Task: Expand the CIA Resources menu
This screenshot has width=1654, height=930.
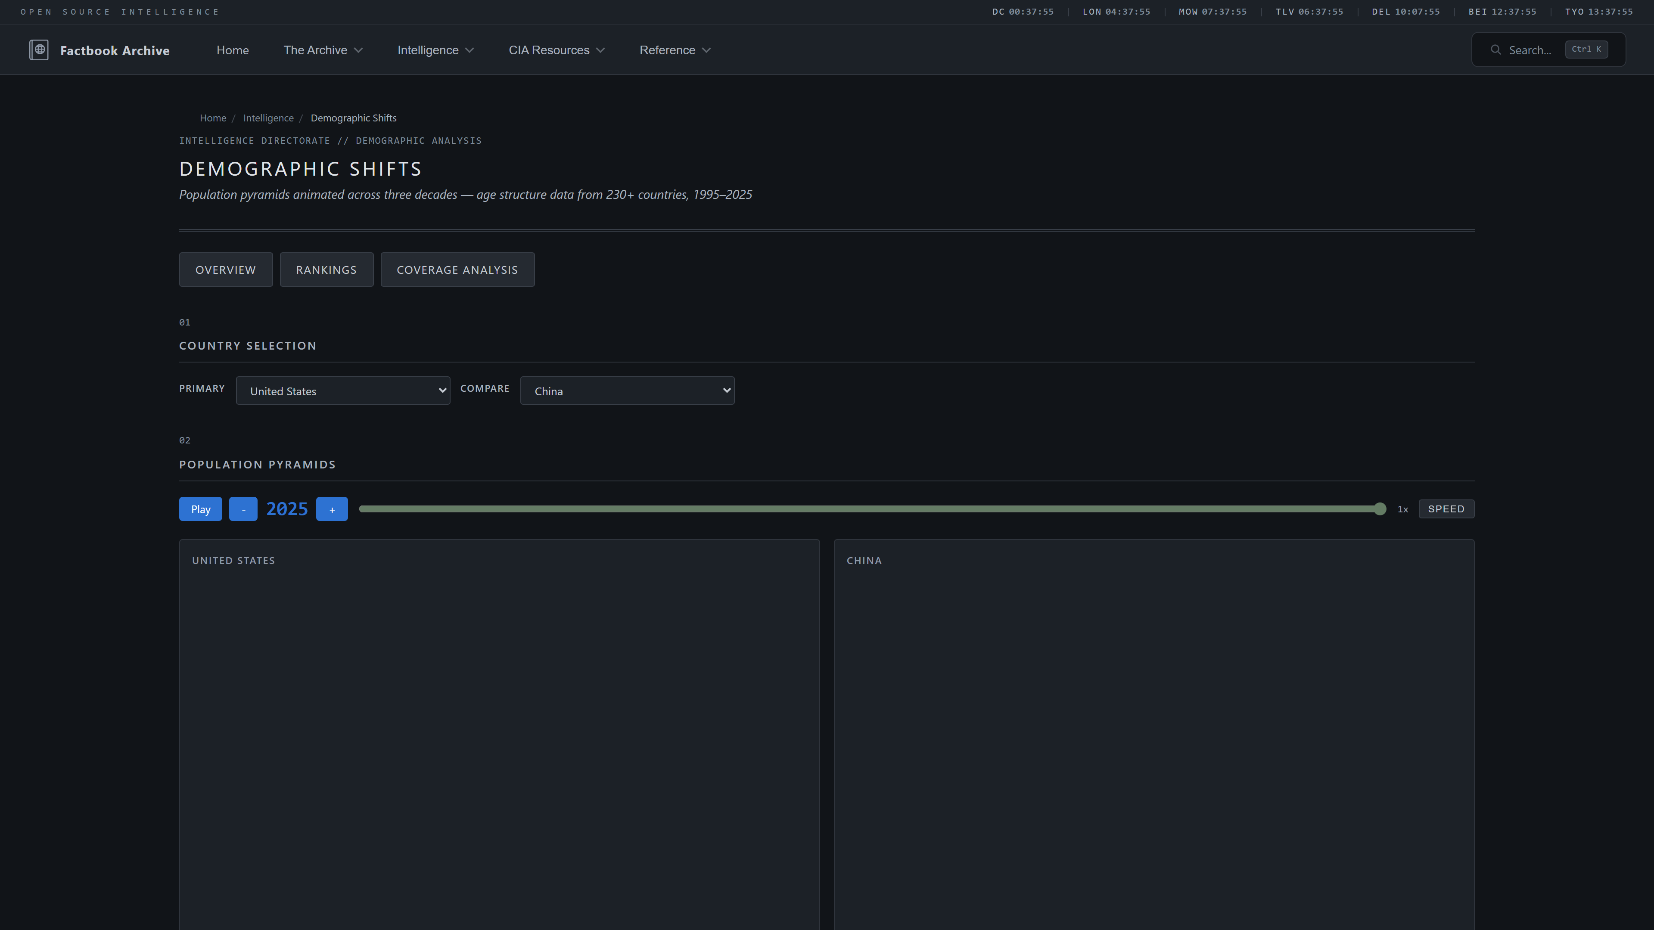Action: click(x=556, y=50)
